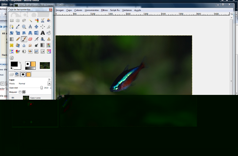Switch to the Capas layers tab
Screen dimensions: 238x156
click(12, 74)
